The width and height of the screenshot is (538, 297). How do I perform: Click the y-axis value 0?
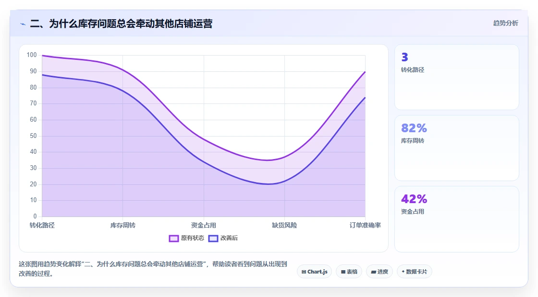click(35, 216)
